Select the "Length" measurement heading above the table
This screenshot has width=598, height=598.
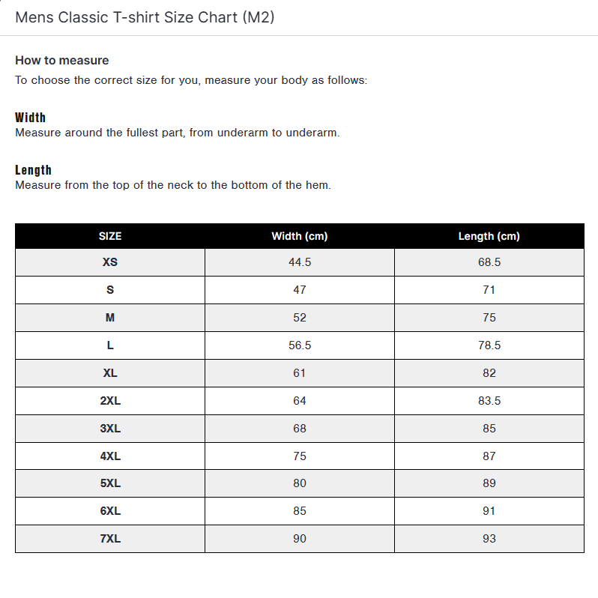coord(33,170)
